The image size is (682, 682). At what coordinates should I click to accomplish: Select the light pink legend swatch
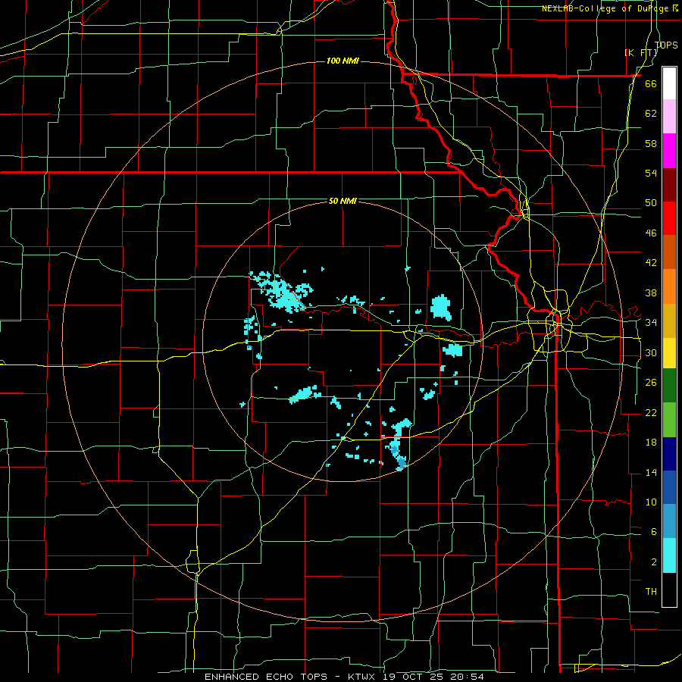pos(669,117)
